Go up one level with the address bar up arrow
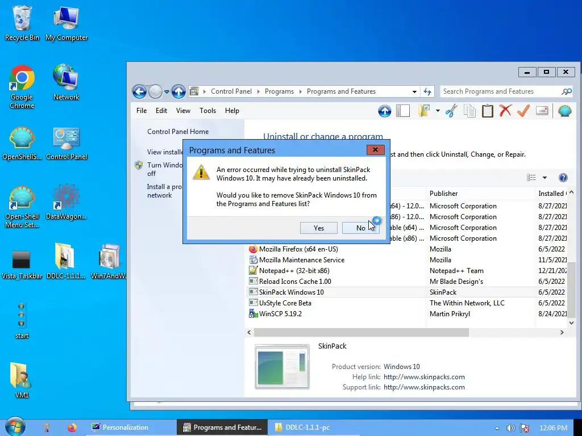This screenshot has width=582, height=436. 178,91
